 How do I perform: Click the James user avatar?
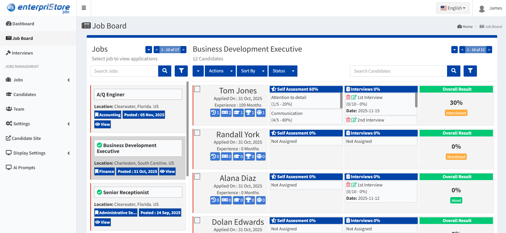pos(482,9)
